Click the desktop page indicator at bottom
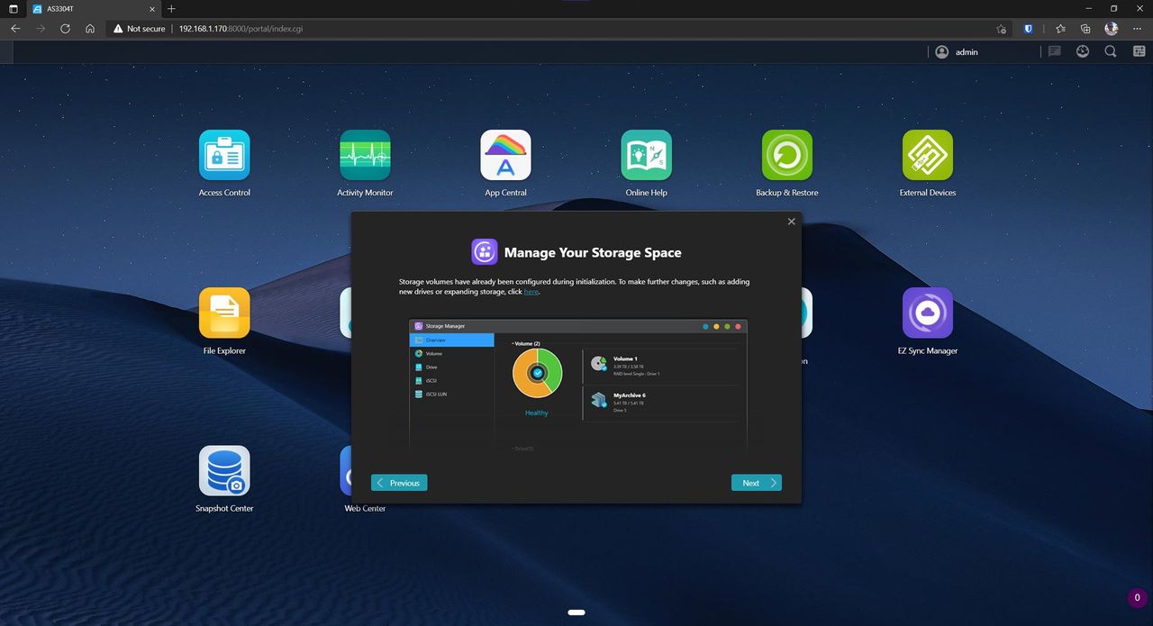Screen dimensions: 1153x626 [577, 612]
